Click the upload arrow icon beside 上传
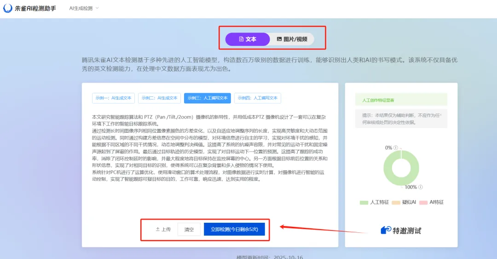The width and height of the screenshot is (497, 259). (157, 230)
